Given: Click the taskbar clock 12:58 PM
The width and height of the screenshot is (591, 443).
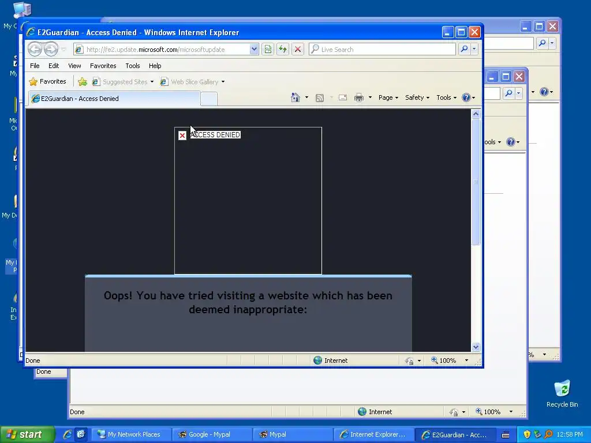Looking at the screenshot, I should (x=570, y=435).
